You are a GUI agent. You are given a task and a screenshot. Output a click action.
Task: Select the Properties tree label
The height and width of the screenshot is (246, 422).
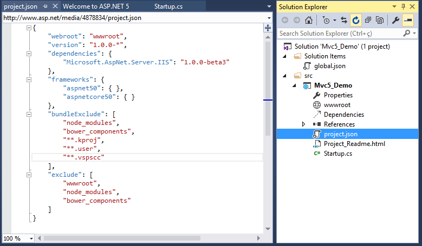pyautogui.click(x=338, y=95)
